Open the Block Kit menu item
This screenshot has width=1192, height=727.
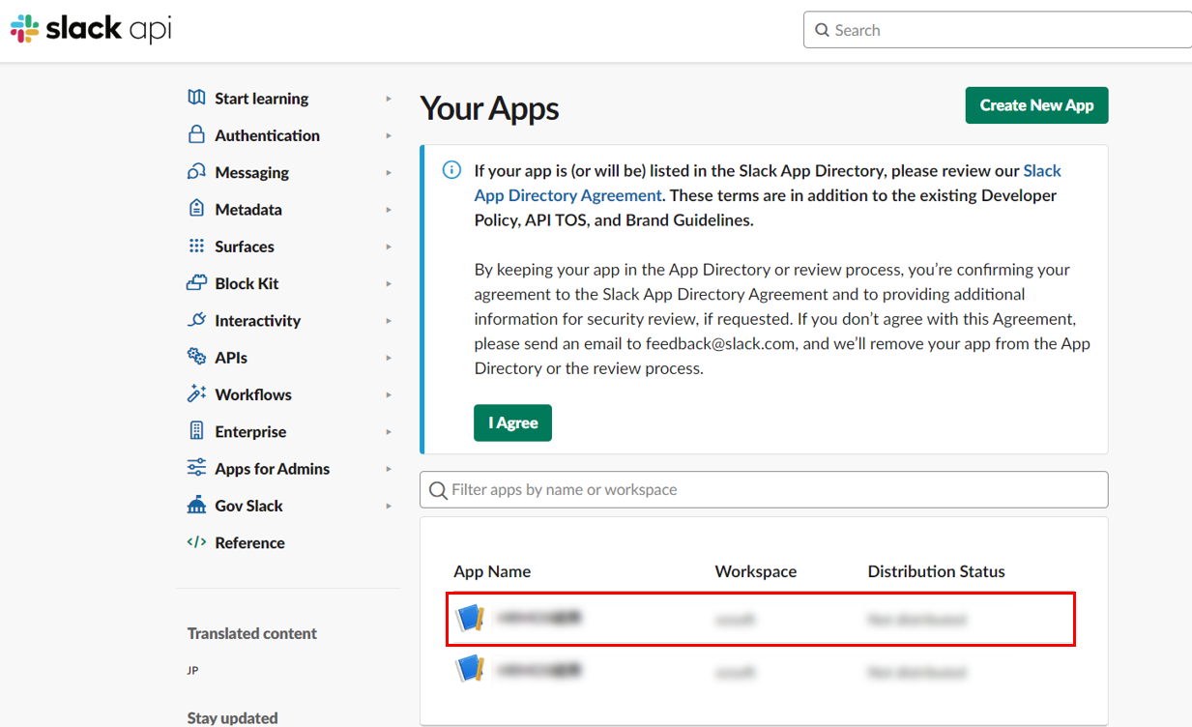click(x=247, y=283)
